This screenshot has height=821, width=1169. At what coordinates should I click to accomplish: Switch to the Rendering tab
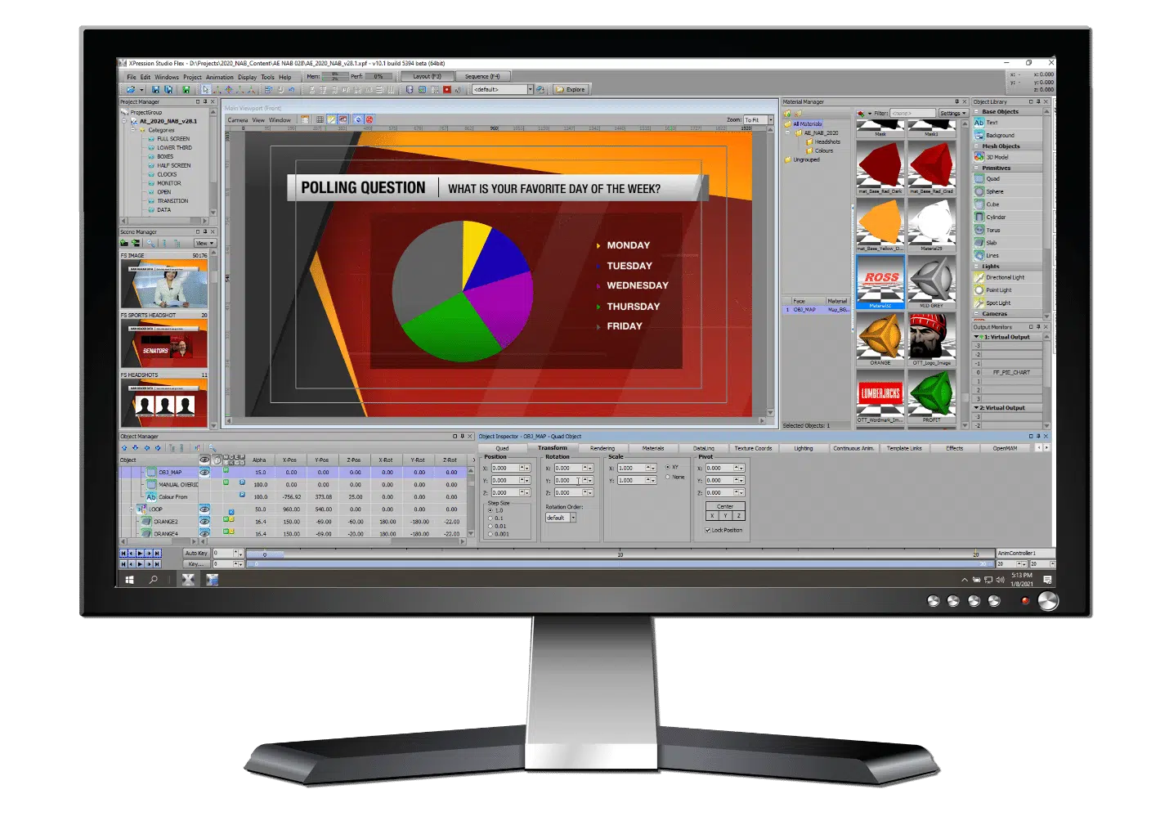602,448
